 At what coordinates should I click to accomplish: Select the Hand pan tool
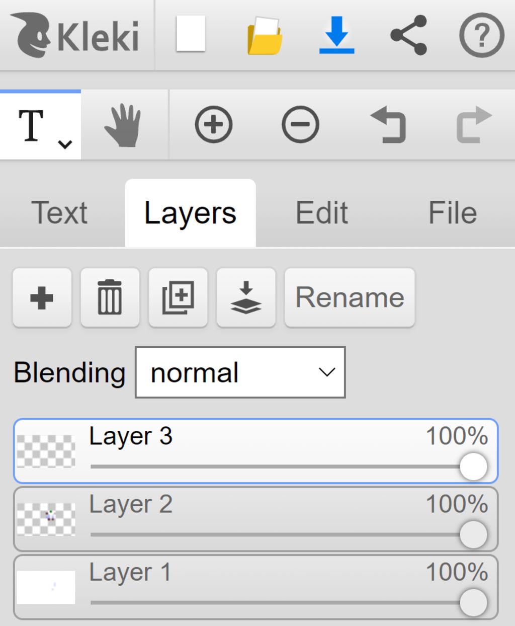pyautogui.click(x=123, y=125)
